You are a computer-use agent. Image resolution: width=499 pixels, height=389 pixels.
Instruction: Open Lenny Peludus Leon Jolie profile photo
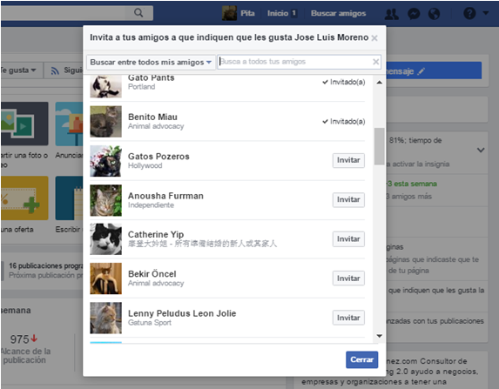coord(105,318)
